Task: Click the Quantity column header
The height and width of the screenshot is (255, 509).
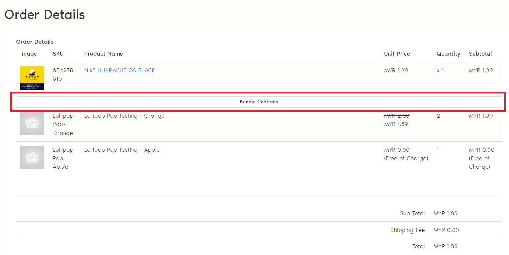Action: click(x=448, y=54)
